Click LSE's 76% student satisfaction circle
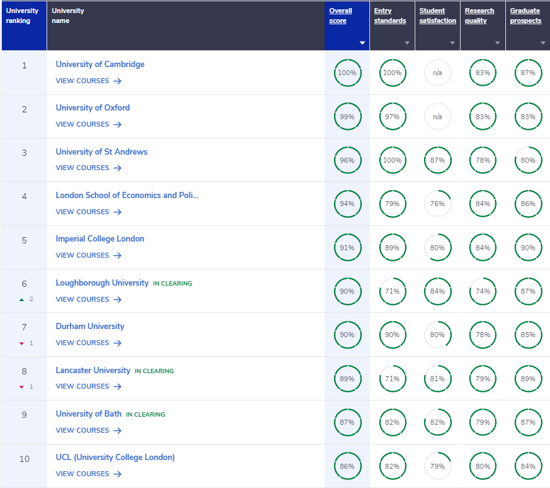This screenshot has width=550, height=488. pyautogui.click(x=438, y=204)
